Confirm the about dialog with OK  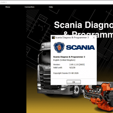74,82
